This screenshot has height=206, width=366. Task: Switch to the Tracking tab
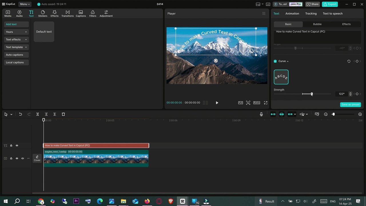311,13
